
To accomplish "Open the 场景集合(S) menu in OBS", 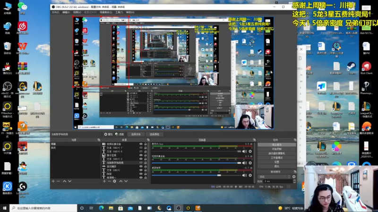I will pyautogui.click(x=106, y=12).
